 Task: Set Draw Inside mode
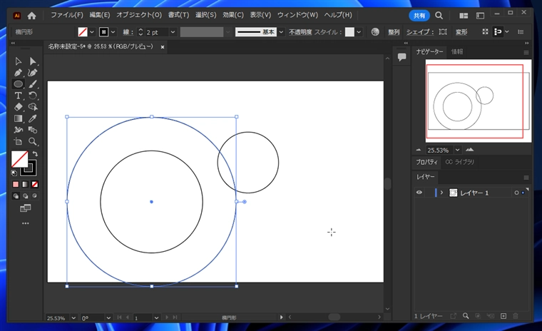[x=34, y=196]
